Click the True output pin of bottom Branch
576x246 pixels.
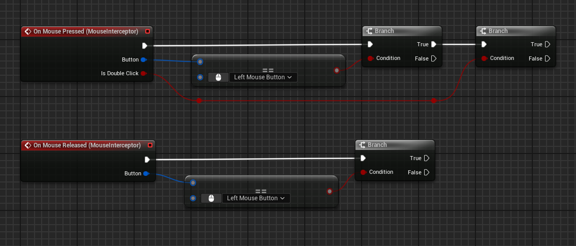tap(427, 159)
